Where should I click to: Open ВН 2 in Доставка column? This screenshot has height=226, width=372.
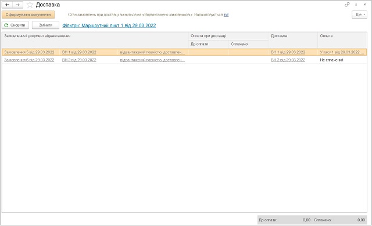288,60
